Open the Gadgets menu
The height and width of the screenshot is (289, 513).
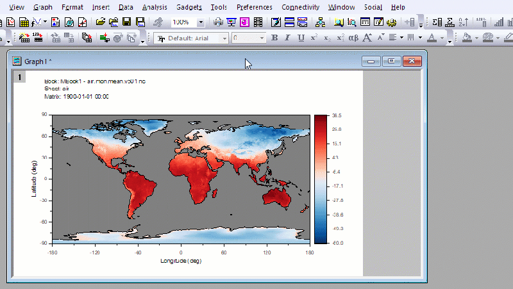189,7
